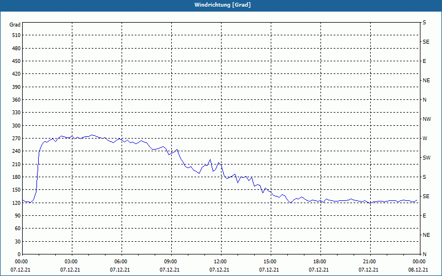Pick the 07.12.21 date under 18:00
442x276 pixels.
coord(319,270)
